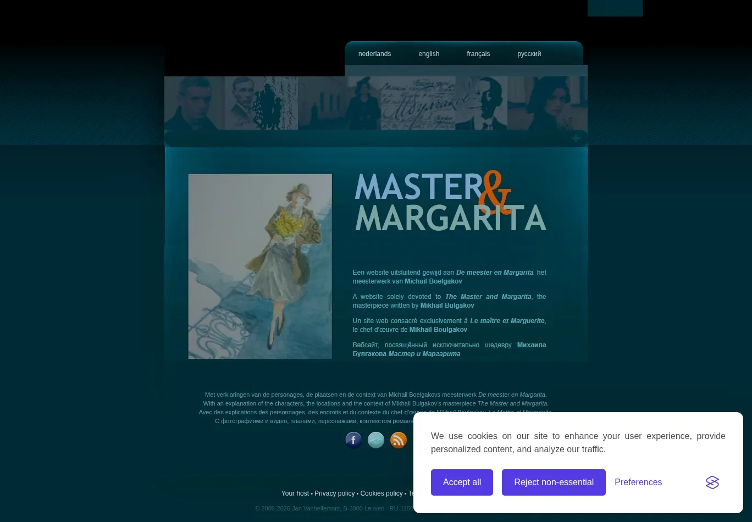Click copyright text '© 2006-2026 Jan Vanhellemont'
The height and width of the screenshot is (522, 752).
pos(334,508)
